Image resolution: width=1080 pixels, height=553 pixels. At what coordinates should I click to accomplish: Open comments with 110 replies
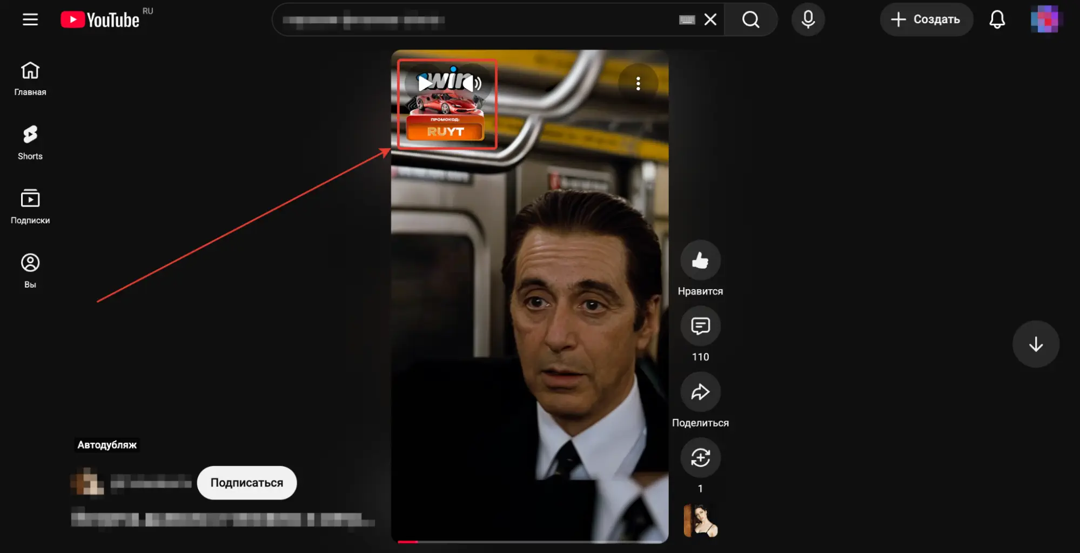700,326
